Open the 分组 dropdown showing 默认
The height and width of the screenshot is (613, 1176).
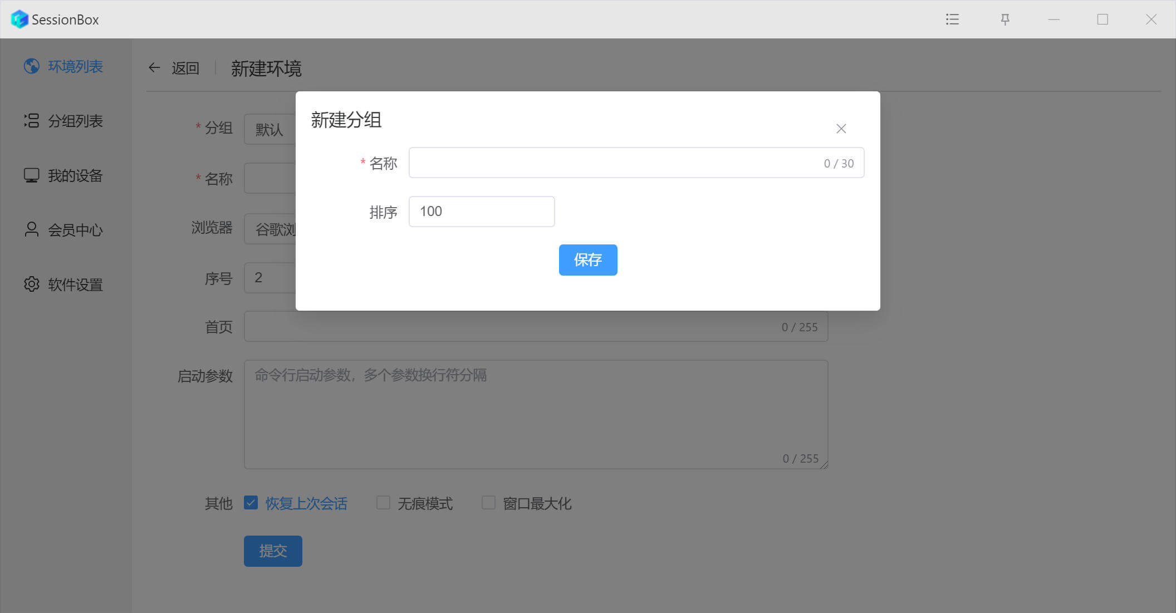click(x=270, y=129)
